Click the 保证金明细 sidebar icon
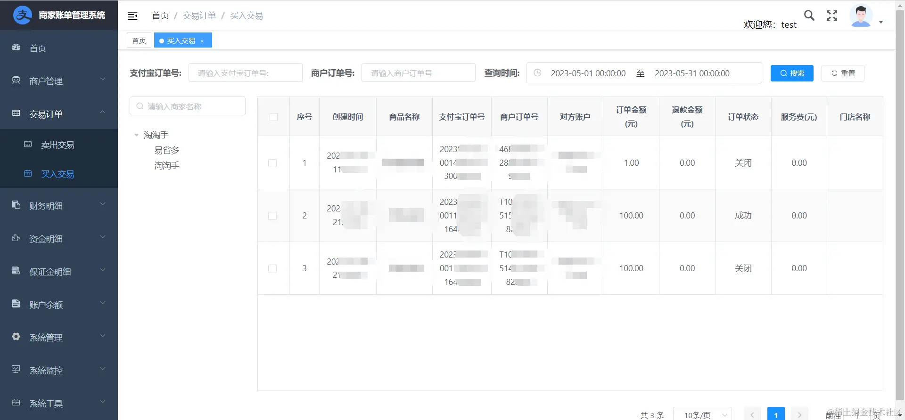The image size is (905, 420). [16, 271]
